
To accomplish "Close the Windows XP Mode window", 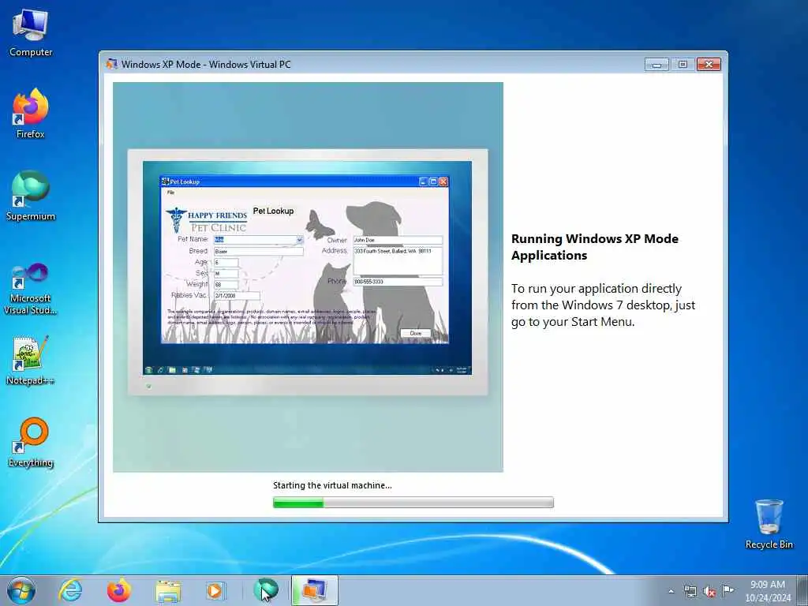I will [709, 65].
